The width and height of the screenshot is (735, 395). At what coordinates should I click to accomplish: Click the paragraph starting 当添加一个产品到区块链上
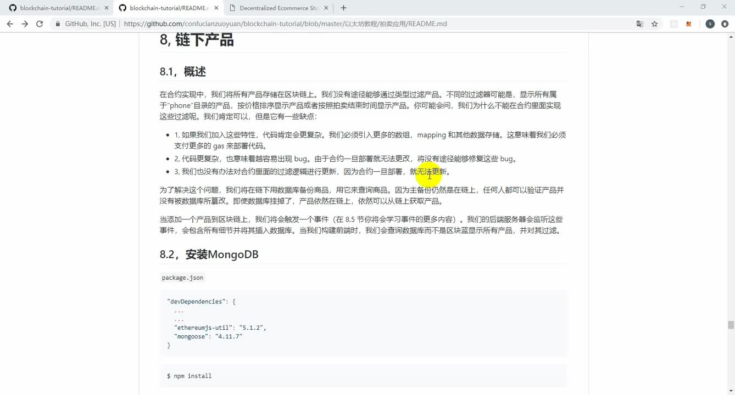363,225
